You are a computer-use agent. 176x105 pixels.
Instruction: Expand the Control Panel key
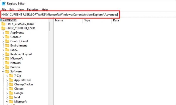point(3,42)
